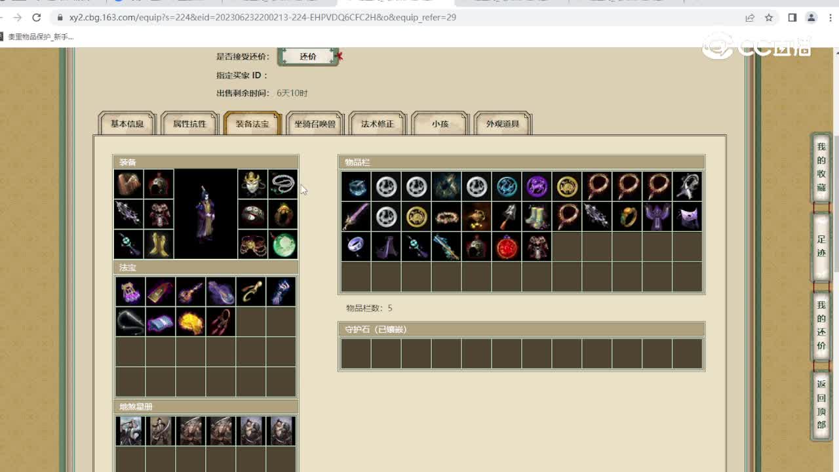The image size is (839, 472).
Task: Select the equipped red armor in 装备 panel
Action: click(x=159, y=214)
